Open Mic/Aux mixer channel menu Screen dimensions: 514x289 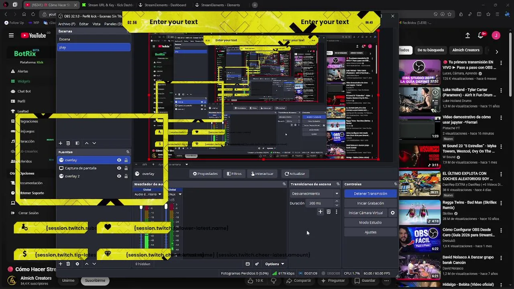tap(180, 194)
